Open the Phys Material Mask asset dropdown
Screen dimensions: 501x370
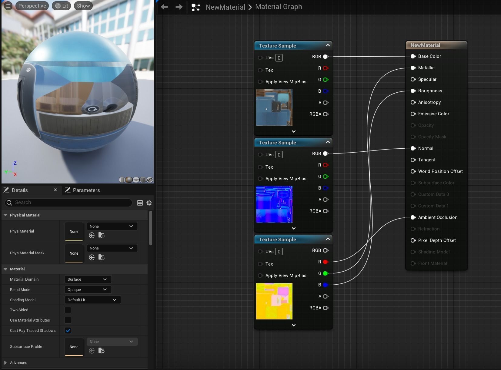pyautogui.click(x=112, y=248)
